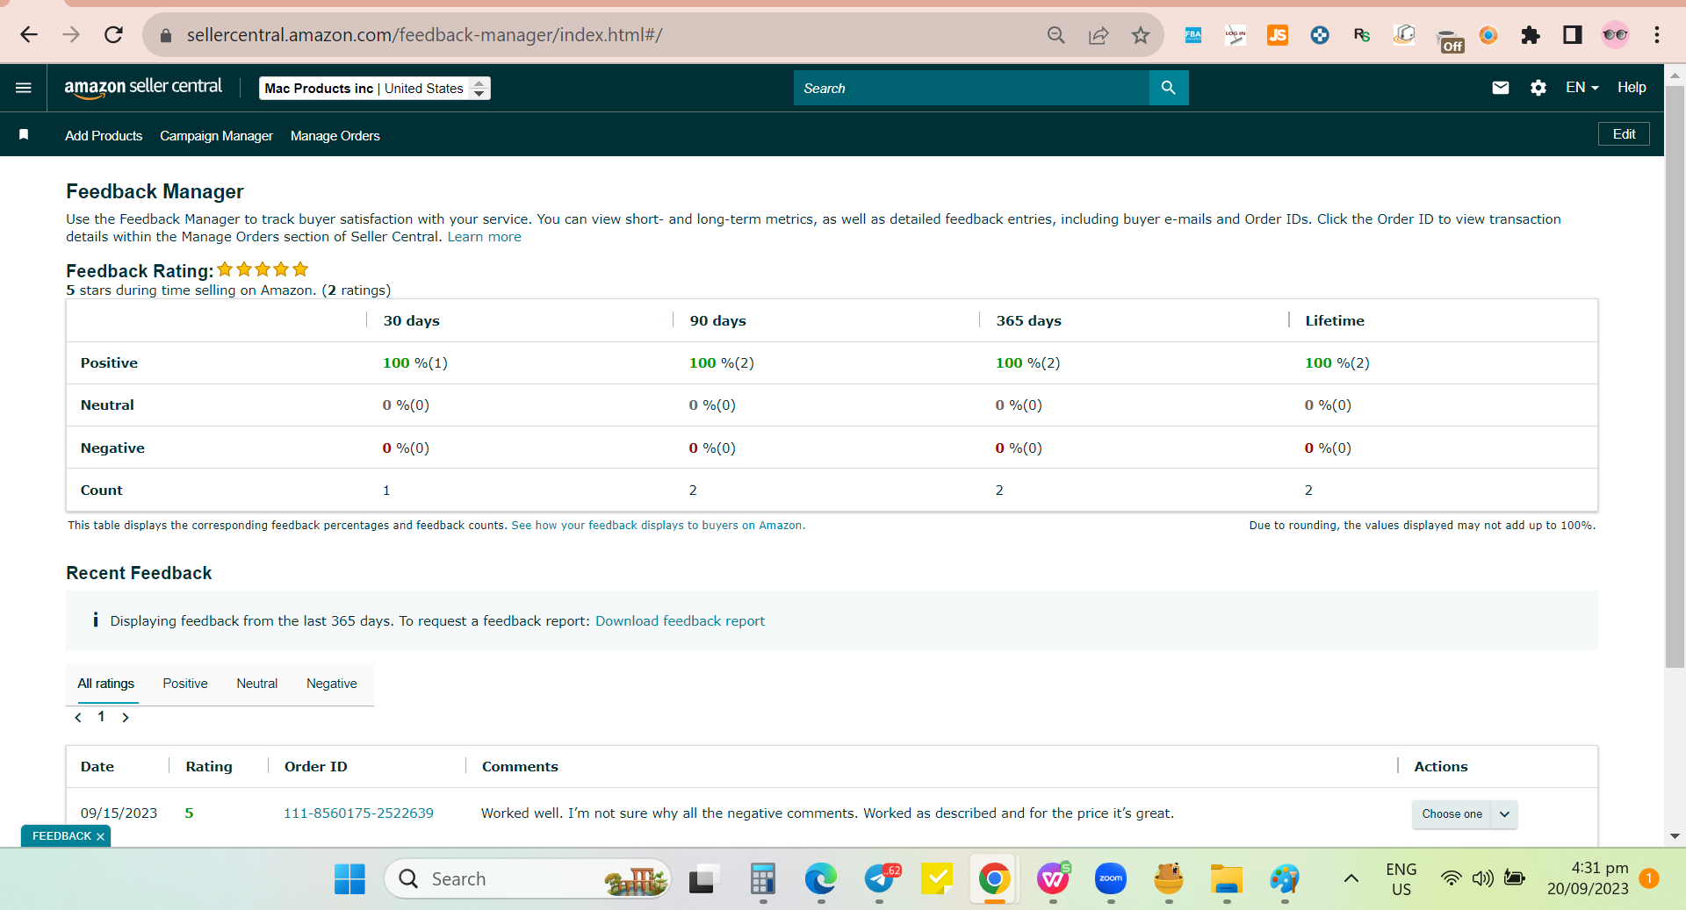This screenshot has height=910, width=1686.
Task: Click the browser forward arrow
Action: point(71,35)
